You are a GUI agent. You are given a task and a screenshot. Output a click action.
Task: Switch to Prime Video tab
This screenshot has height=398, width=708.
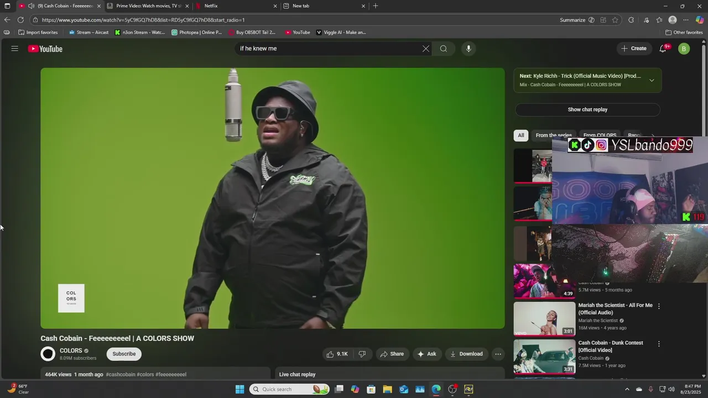click(x=148, y=6)
